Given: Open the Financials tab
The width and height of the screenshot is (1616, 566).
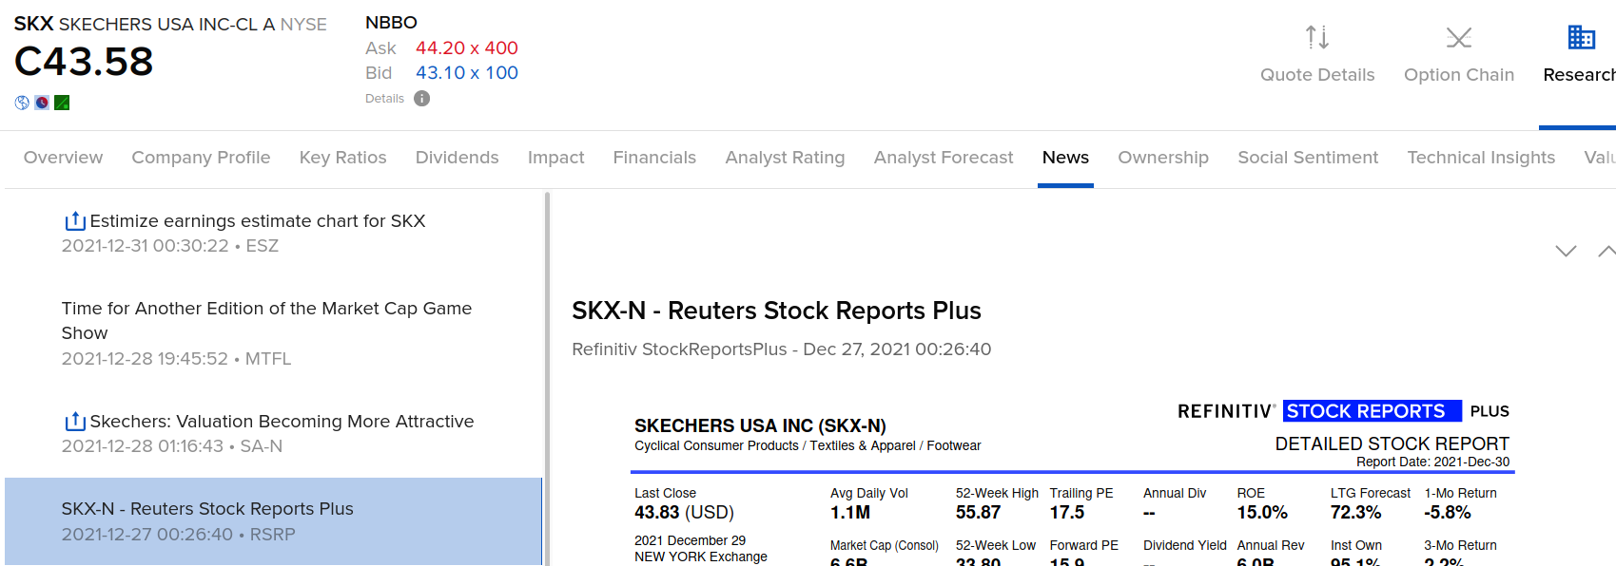Looking at the screenshot, I should click(x=654, y=158).
